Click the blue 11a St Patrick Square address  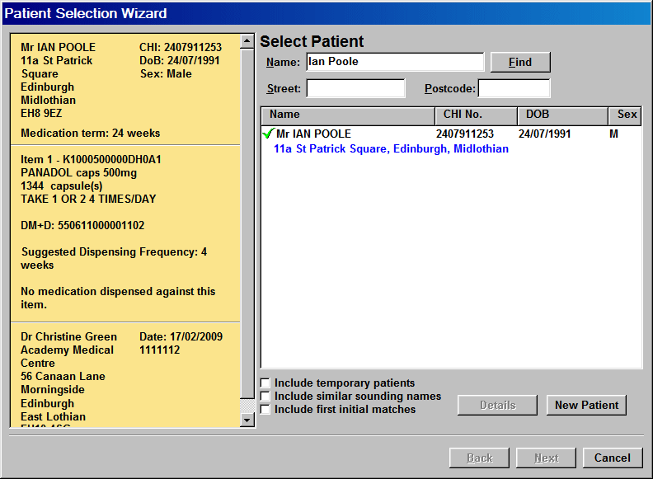tap(391, 149)
